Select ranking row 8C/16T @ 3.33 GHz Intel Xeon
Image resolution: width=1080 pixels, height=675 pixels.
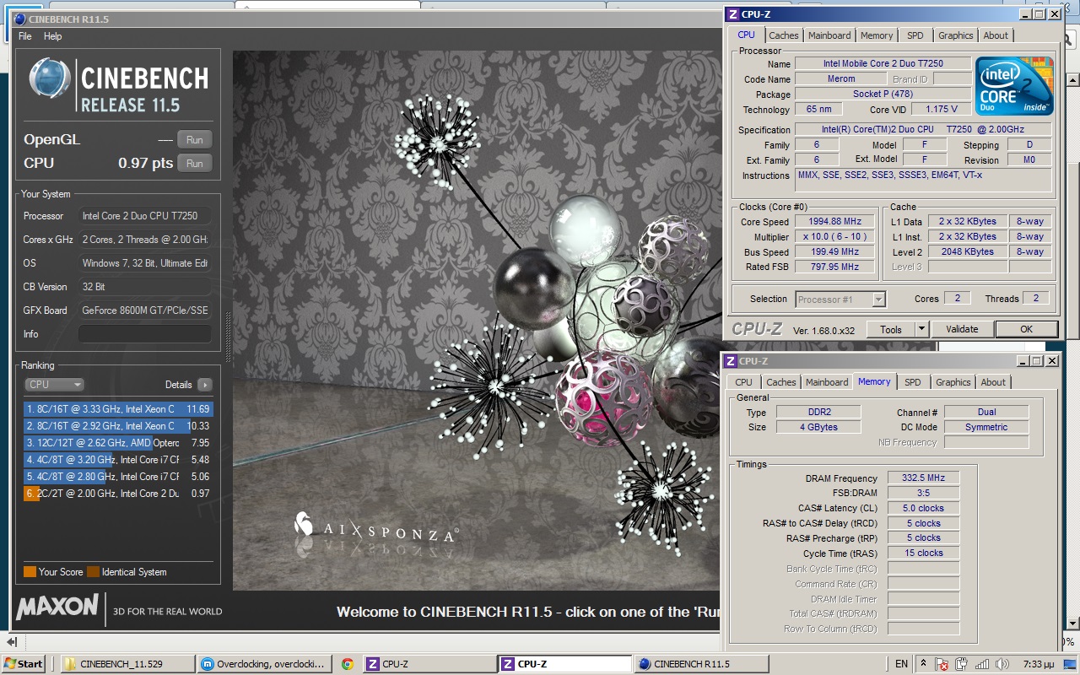(x=118, y=409)
